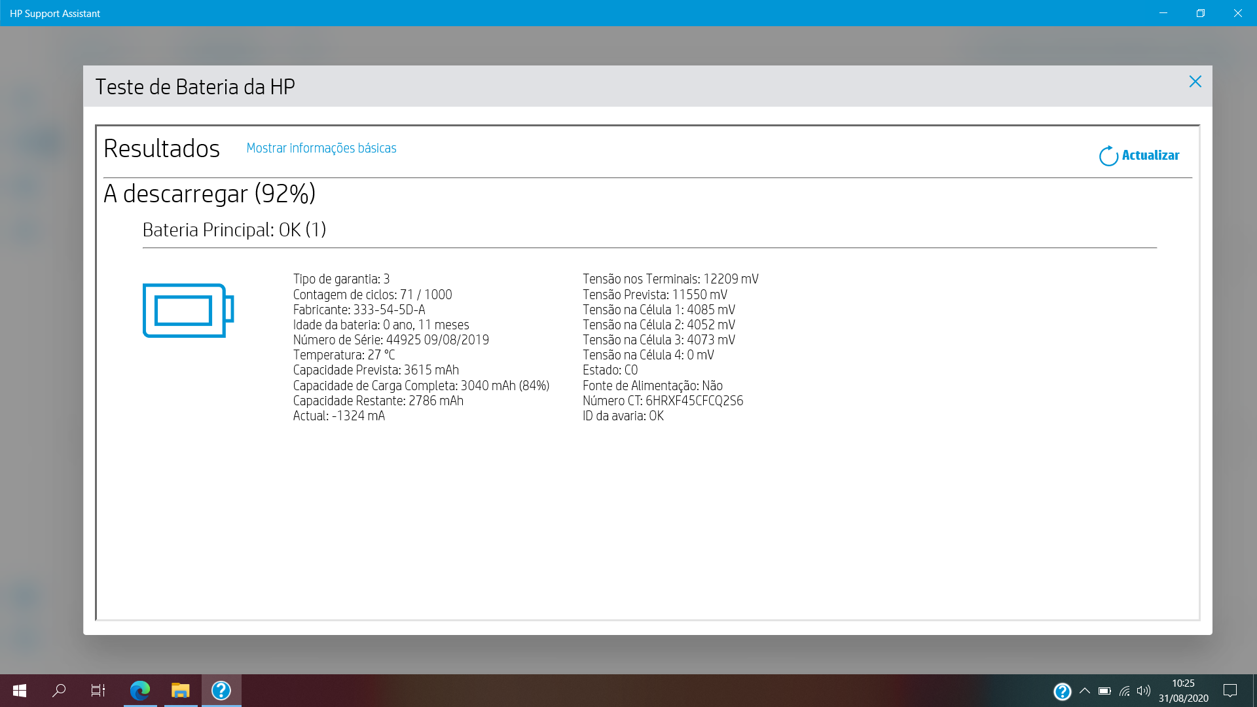The image size is (1257, 707).
Task: Click 'Actual: -1324 mA' line
Action: pos(338,416)
